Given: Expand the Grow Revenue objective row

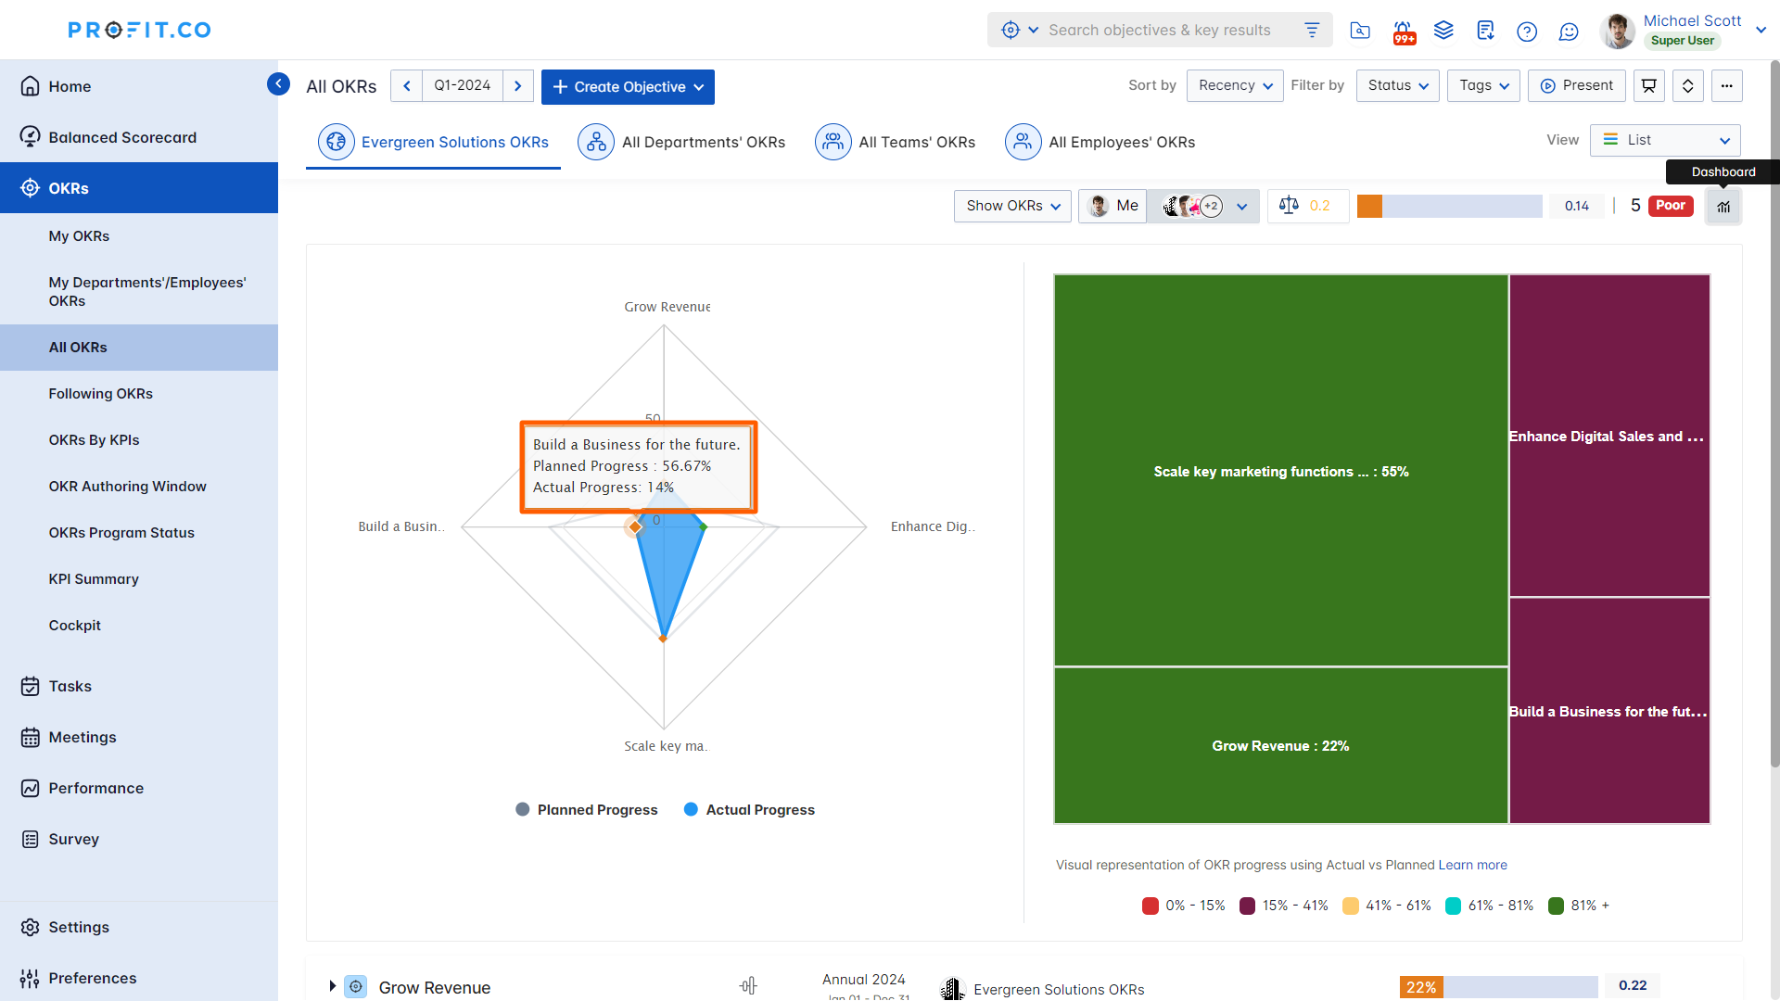Looking at the screenshot, I should [333, 986].
